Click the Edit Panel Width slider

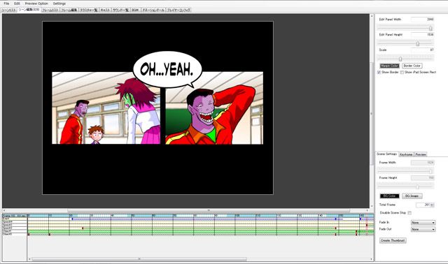(406, 28)
